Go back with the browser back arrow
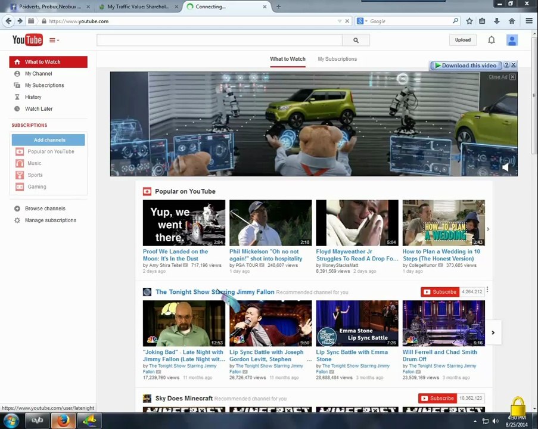Screen dimensions: 538x429 [8, 21]
